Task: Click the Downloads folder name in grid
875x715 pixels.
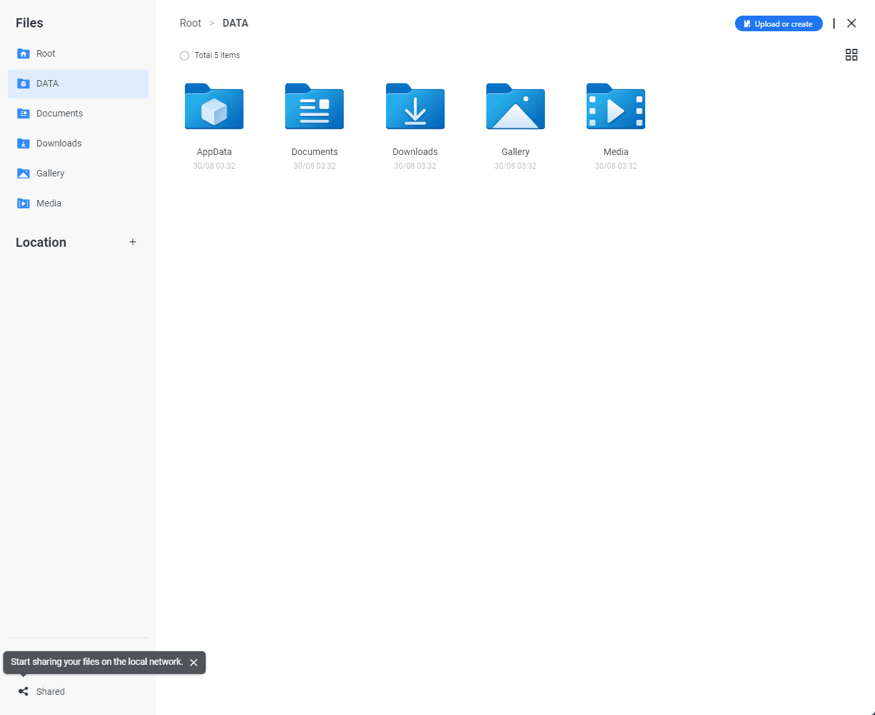Action: [415, 152]
